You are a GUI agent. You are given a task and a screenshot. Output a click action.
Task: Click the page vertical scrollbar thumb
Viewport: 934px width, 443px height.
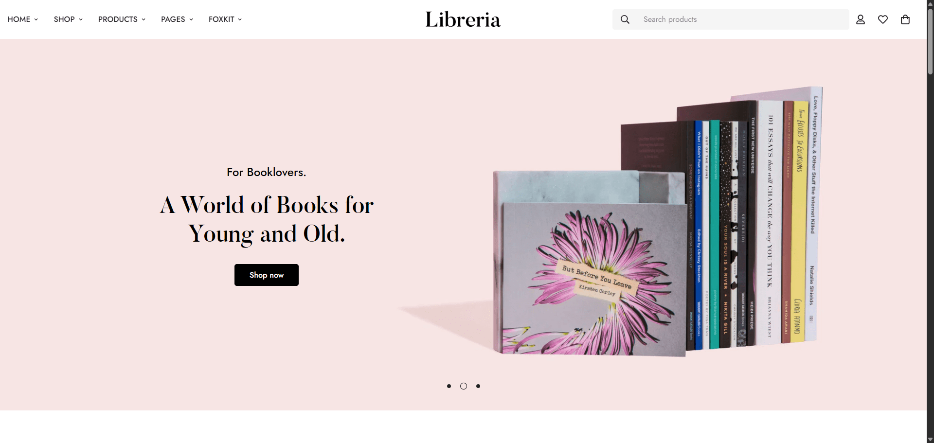930,41
